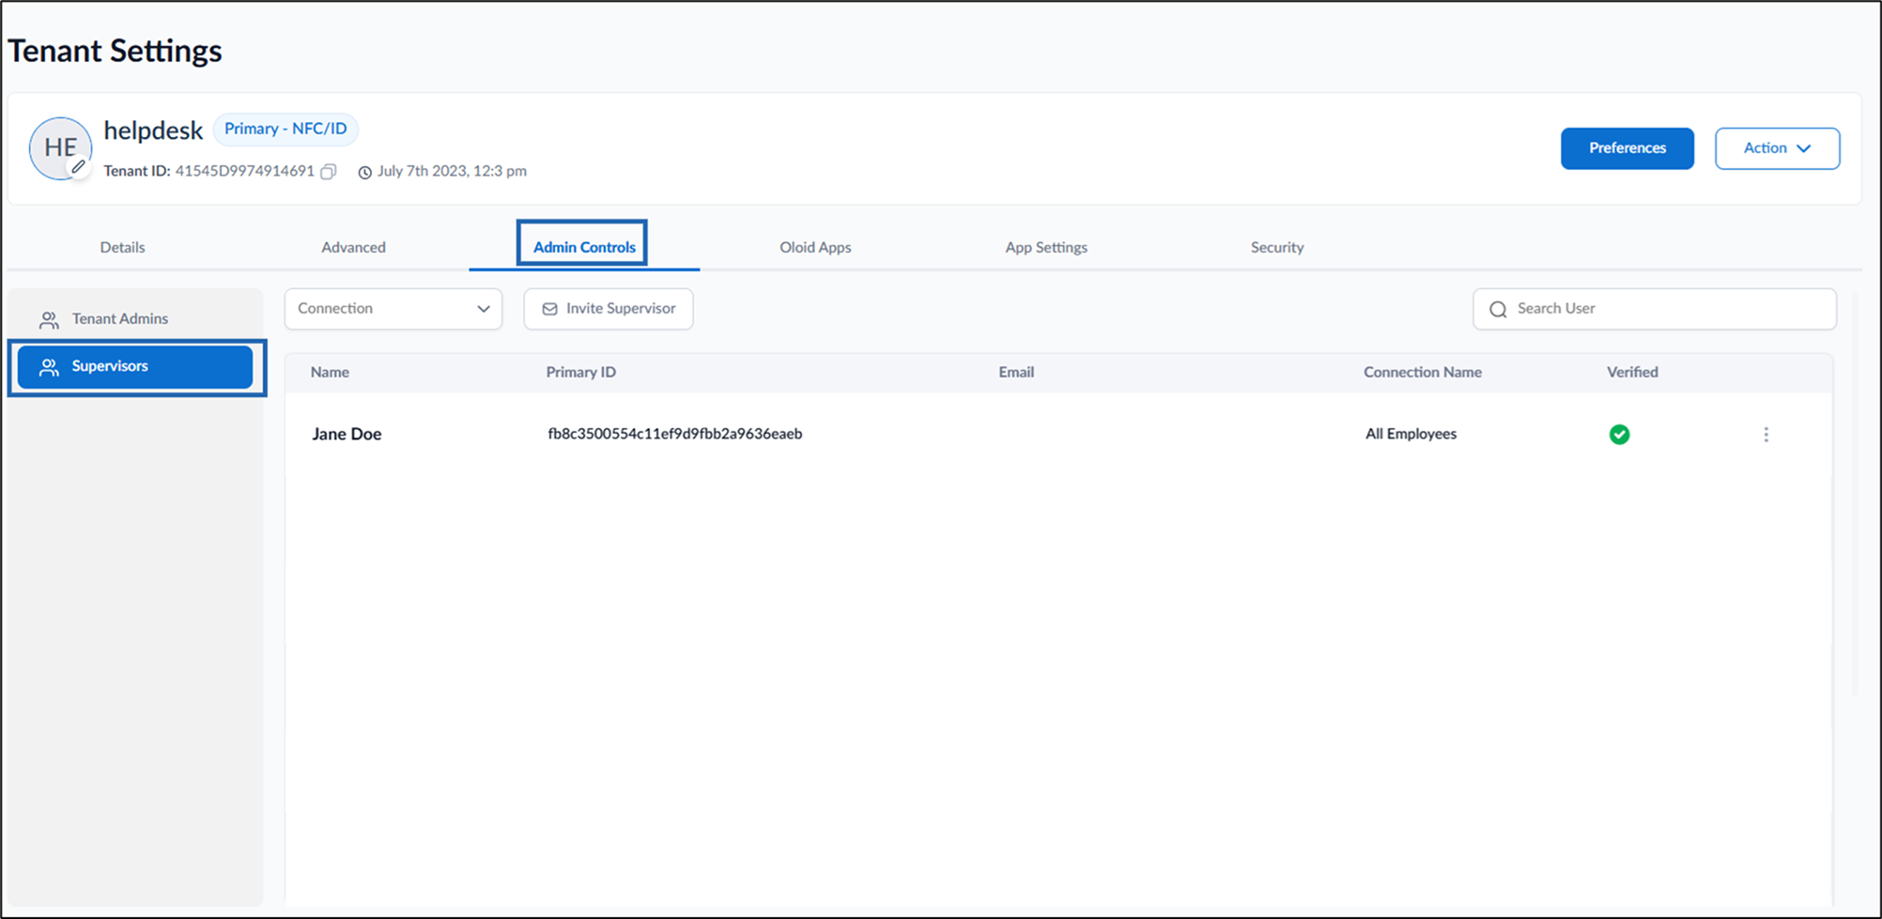Screen dimensions: 1882x919
Task: Click the helpdesk tenant name
Action: (153, 130)
